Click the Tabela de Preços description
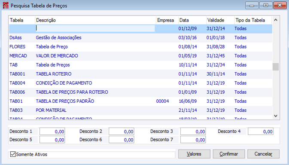 pyautogui.click(x=53, y=65)
